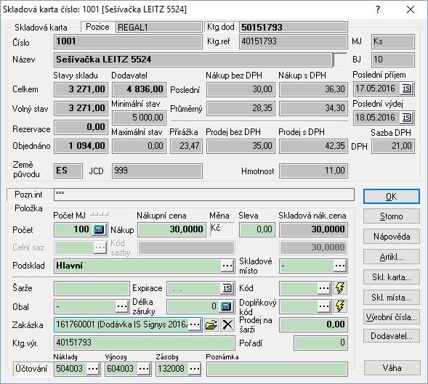428x384 pixels.
Task: Click lightning icon next to Doplňkový kód
Action: (340, 306)
